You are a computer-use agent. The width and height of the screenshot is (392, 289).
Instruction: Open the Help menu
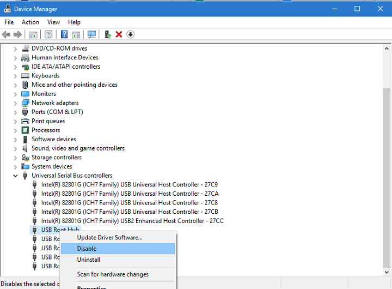tap(74, 22)
